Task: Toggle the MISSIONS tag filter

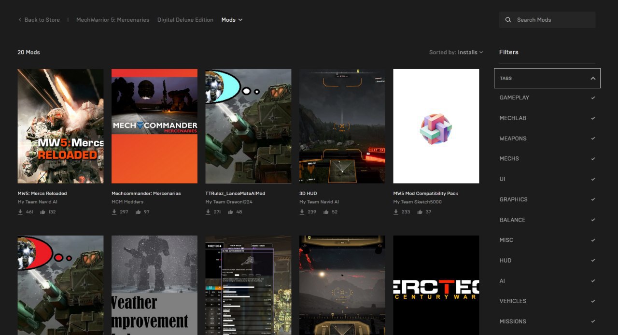Action: (547, 321)
